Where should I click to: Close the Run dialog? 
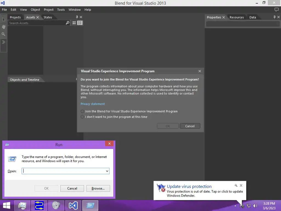pos(109,143)
